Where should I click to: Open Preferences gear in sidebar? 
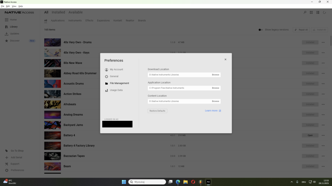coord(7,170)
